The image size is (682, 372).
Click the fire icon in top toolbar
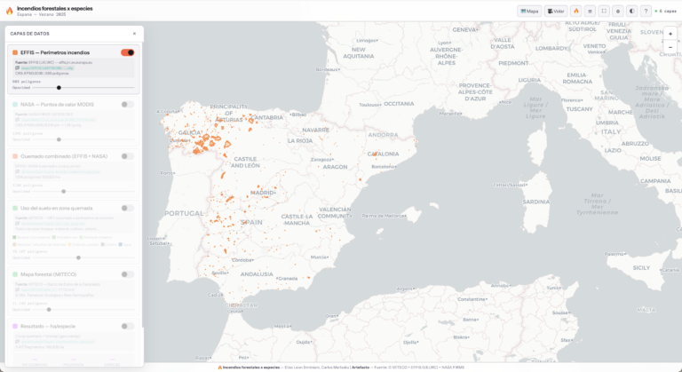[575, 12]
